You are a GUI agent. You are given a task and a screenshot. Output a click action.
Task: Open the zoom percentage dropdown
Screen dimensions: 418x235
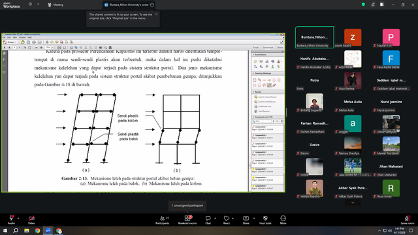click(53, 48)
